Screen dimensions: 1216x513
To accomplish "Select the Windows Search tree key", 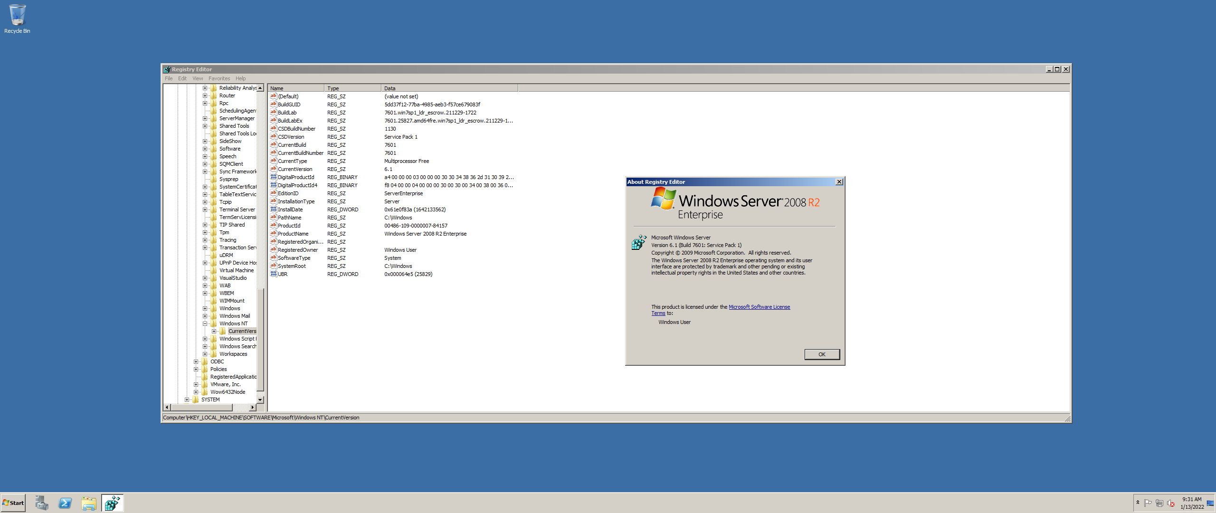I will (x=237, y=346).
